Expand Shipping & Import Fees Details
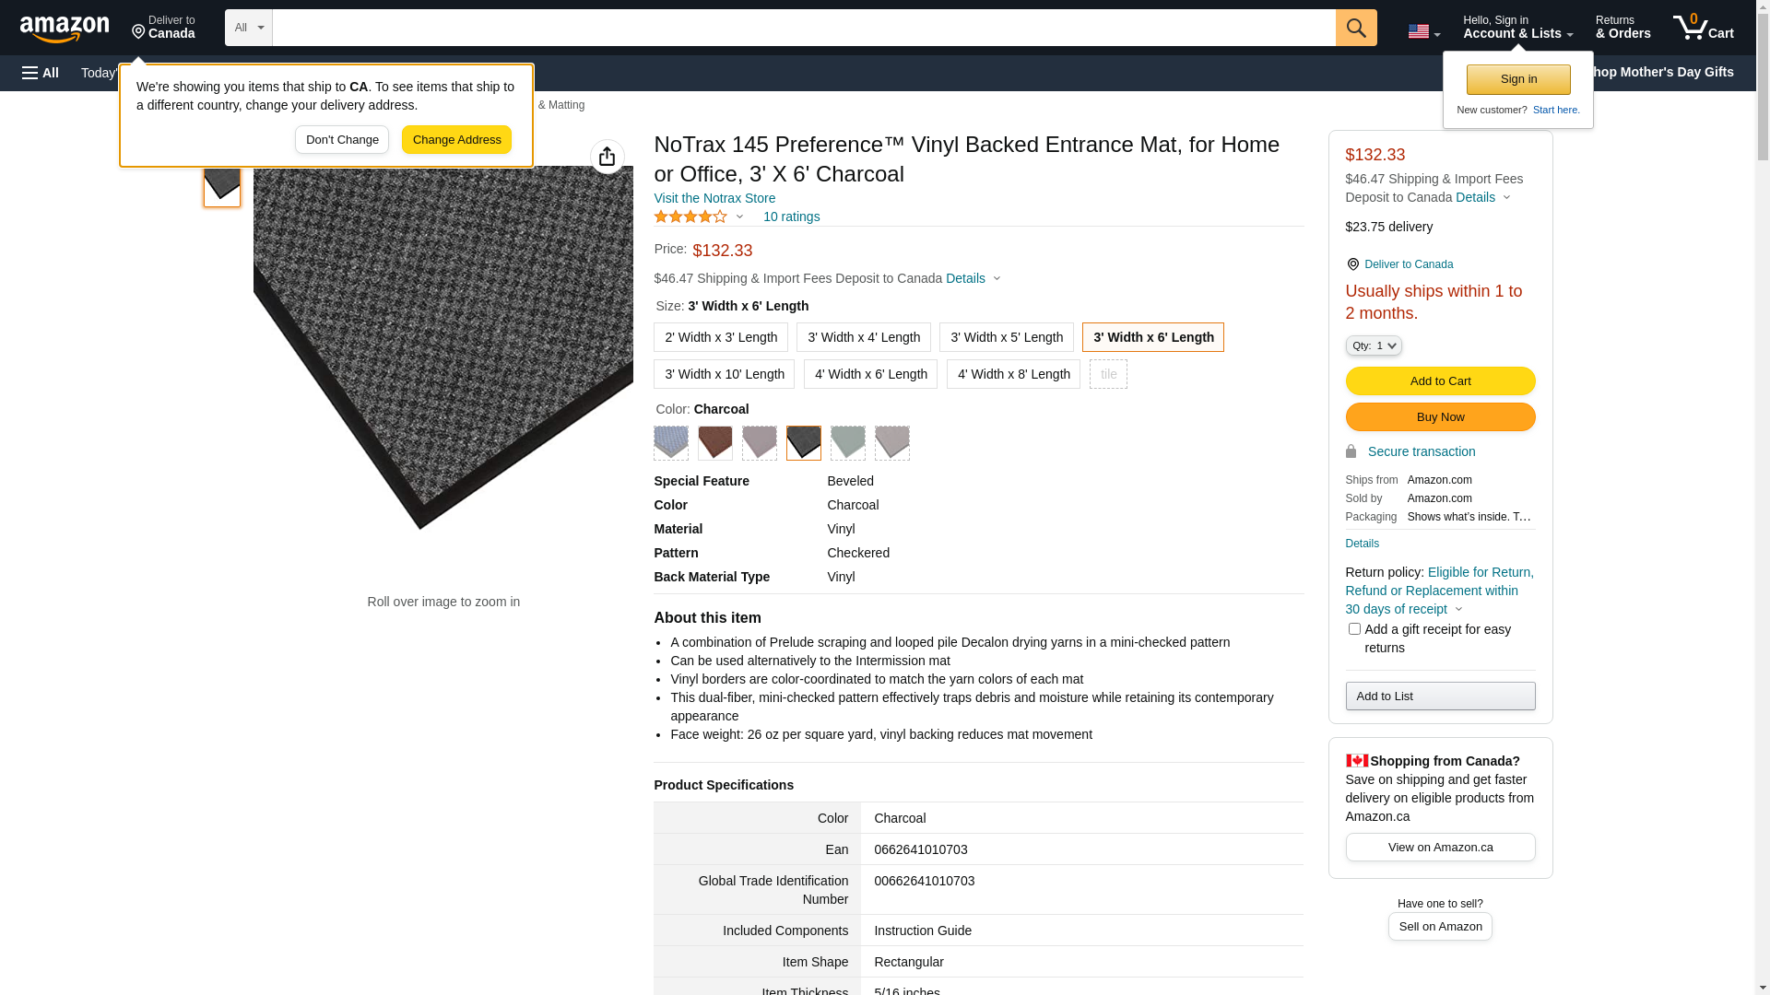This screenshot has width=1770, height=995. pos(973,278)
